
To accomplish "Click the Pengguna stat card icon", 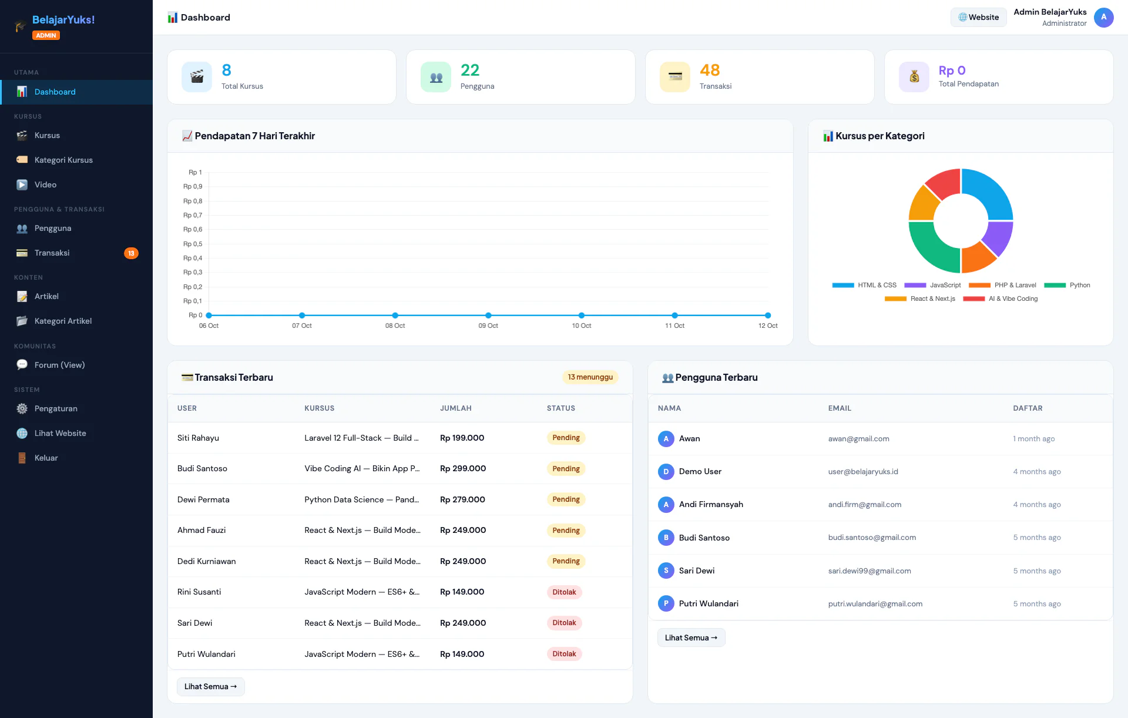I will [436, 77].
